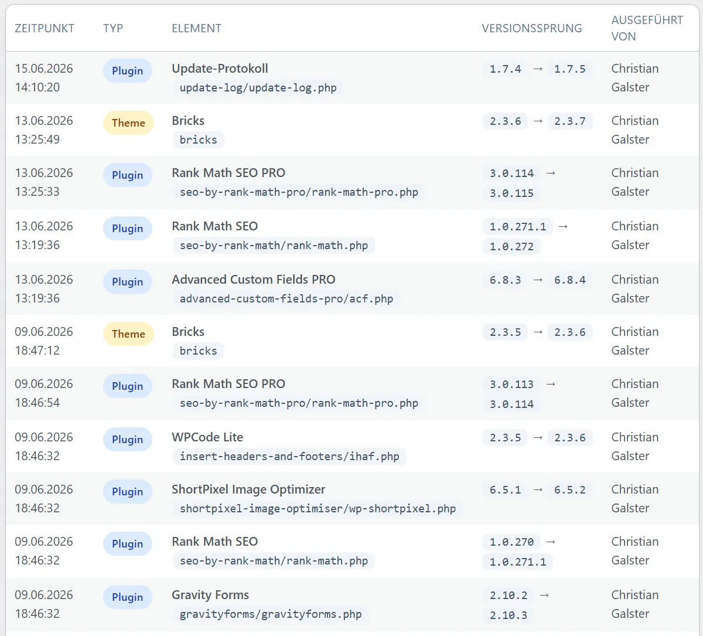Select path insert-headers-and-footers/ihaf.php
703x636 pixels.
pyautogui.click(x=289, y=457)
